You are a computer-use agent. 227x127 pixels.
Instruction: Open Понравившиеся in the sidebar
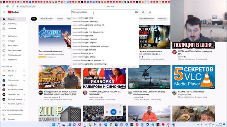pos(13,55)
